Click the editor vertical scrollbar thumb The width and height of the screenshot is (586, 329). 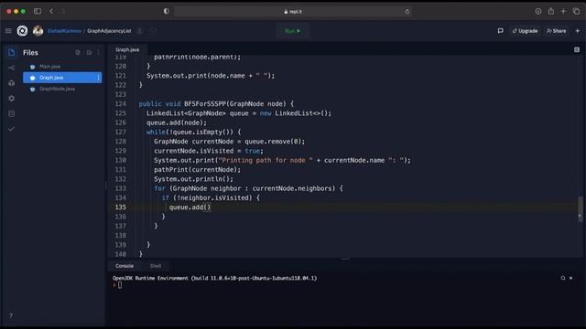[580, 209]
